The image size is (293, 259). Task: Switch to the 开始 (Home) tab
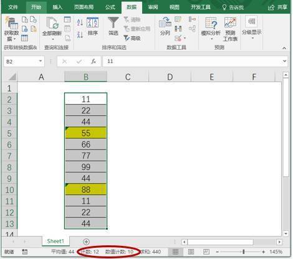point(36,7)
